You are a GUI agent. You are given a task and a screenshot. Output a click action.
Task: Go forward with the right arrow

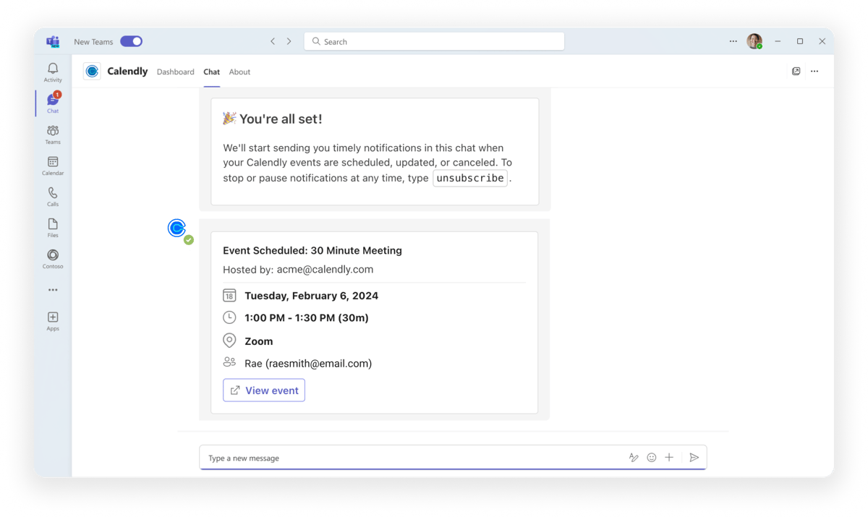point(289,41)
